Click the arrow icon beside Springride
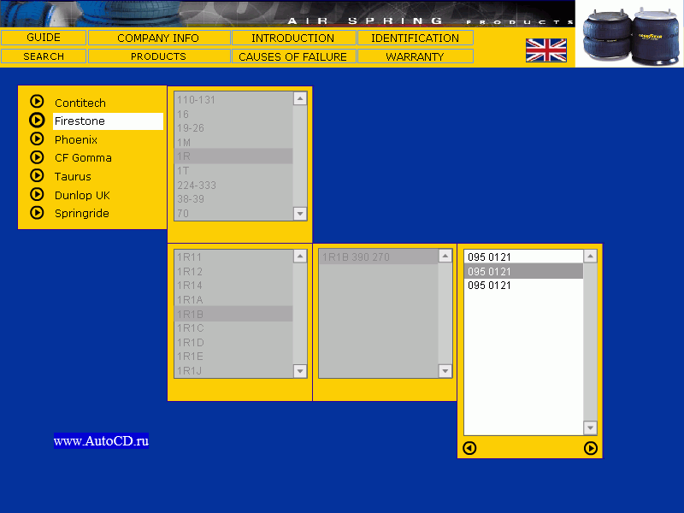The height and width of the screenshot is (513, 684). 37,213
